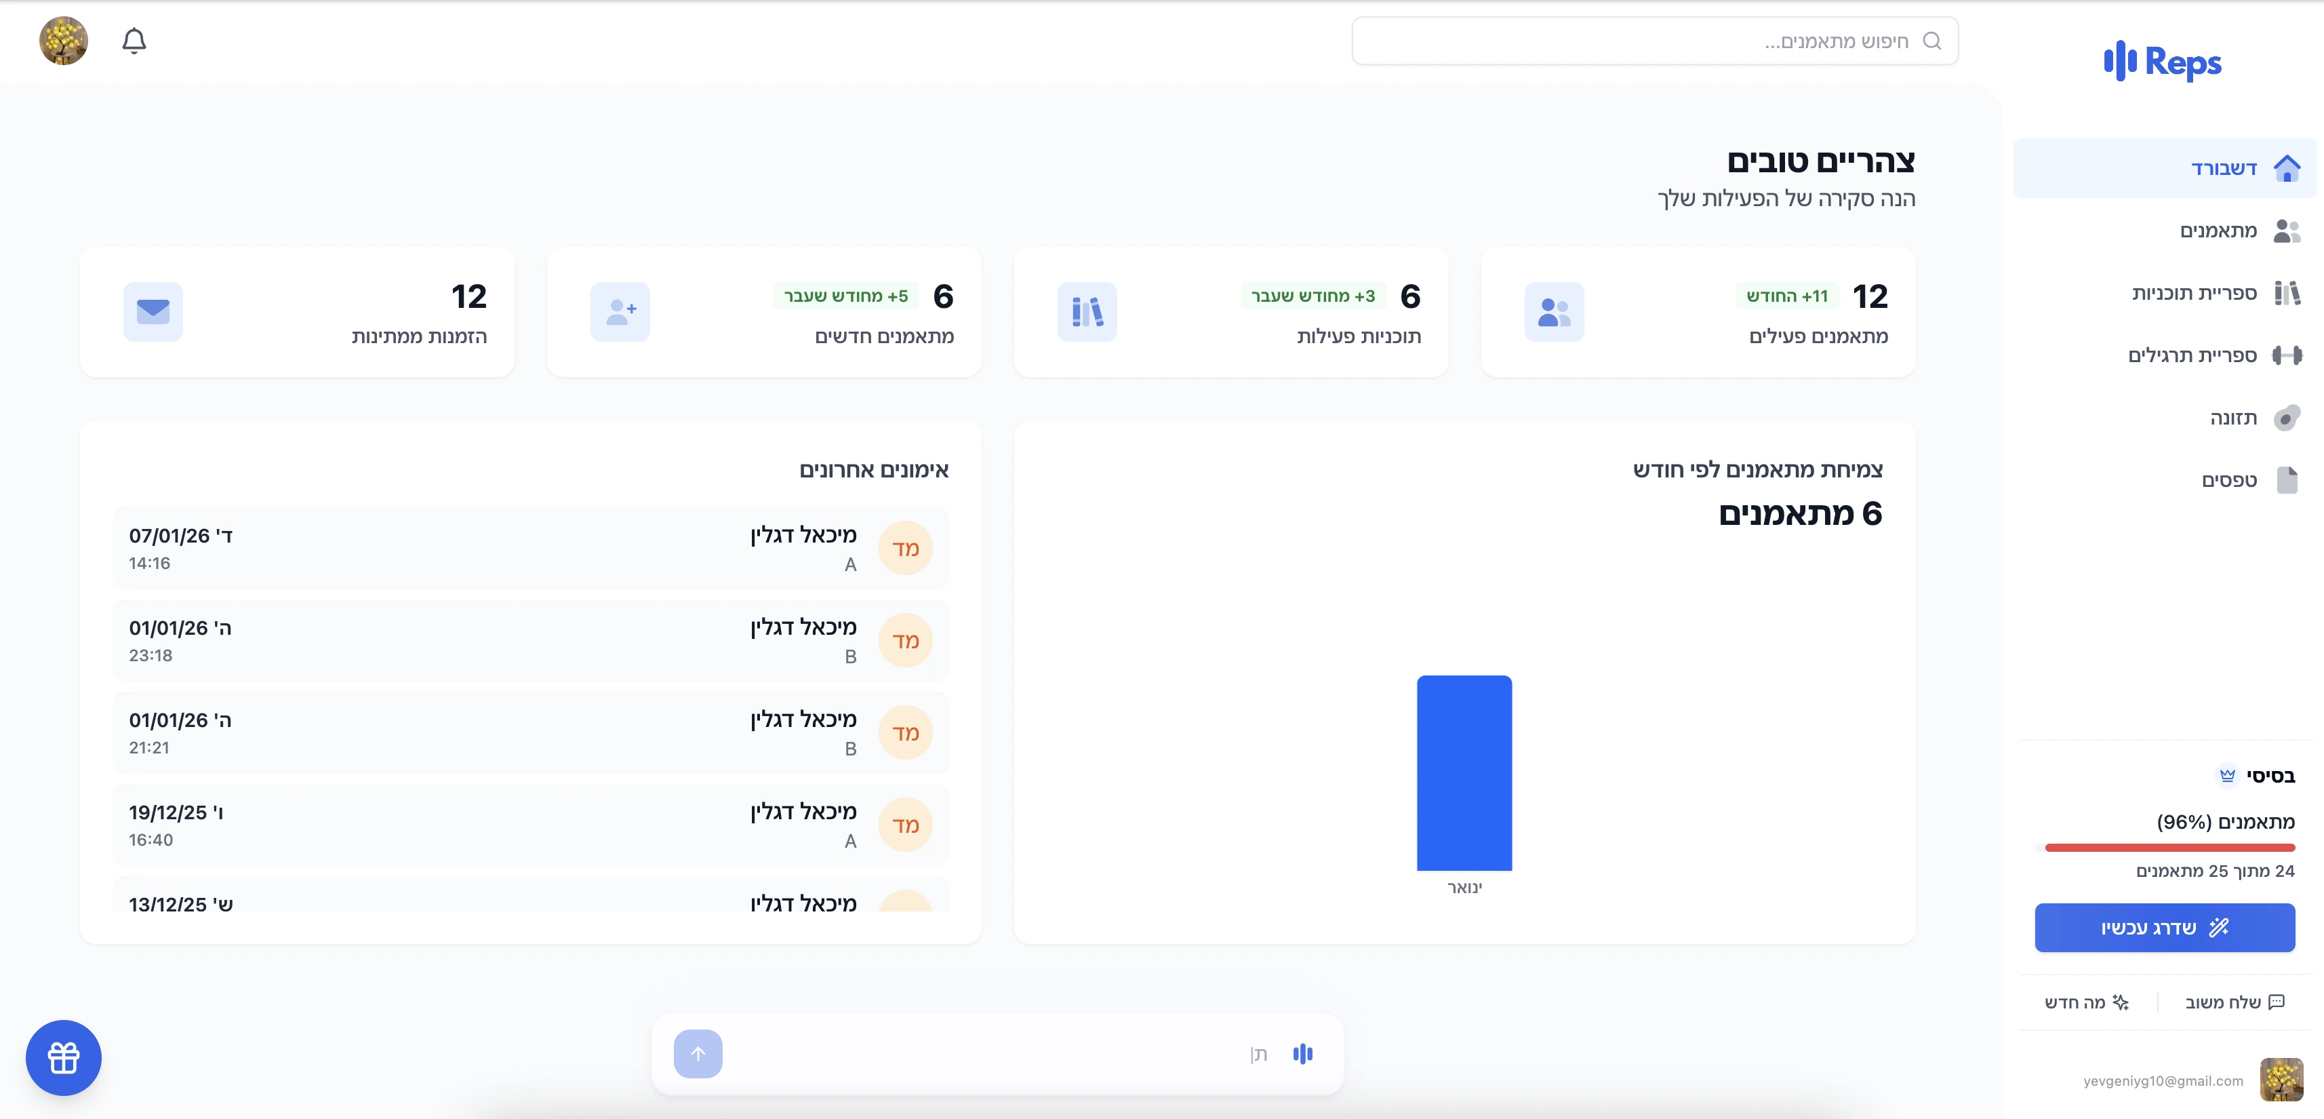This screenshot has height=1119, width=2324.
Task: Click the send arrow in the chat bar
Action: pos(698,1053)
